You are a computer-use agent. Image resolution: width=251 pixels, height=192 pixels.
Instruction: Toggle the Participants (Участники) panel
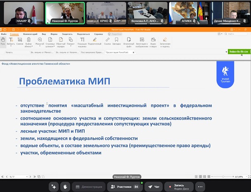(124, 187)
